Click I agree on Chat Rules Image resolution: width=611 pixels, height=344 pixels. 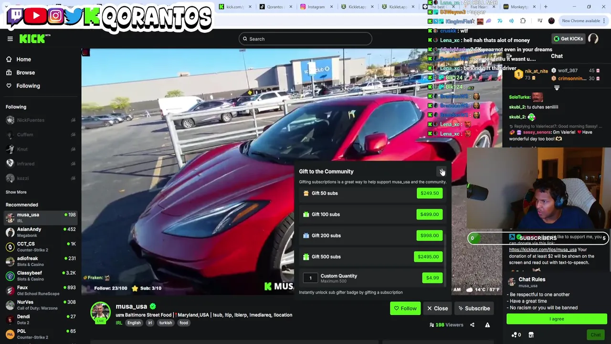pos(557,319)
